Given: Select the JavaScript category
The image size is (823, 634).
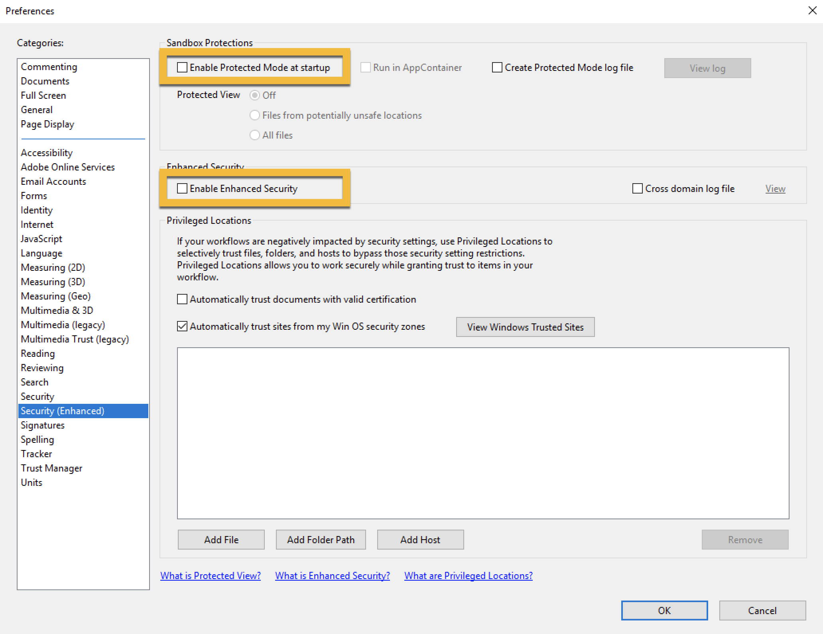Looking at the screenshot, I should coord(41,239).
